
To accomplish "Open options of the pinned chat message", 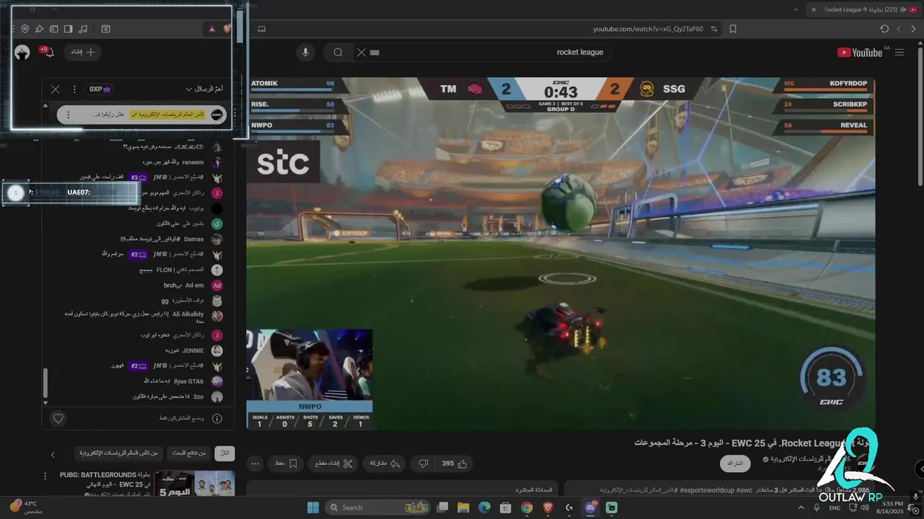I will (x=69, y=115).
